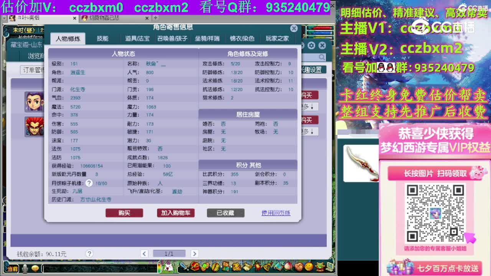The image size is (491, 276).
Task: Click the 法术修炼 value 18/20
Action: coord(237,81)
